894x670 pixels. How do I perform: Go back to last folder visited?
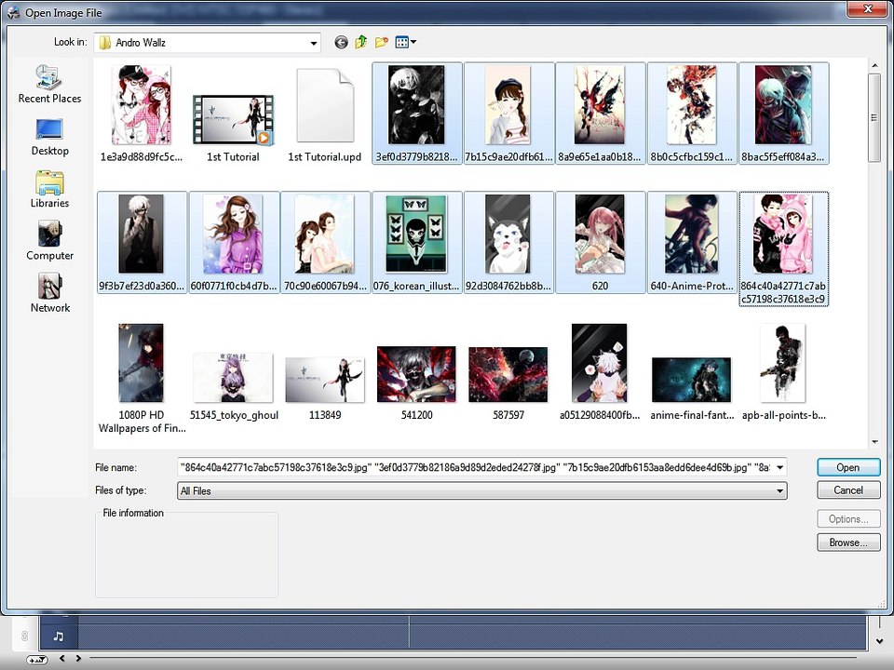coord(341,42)
